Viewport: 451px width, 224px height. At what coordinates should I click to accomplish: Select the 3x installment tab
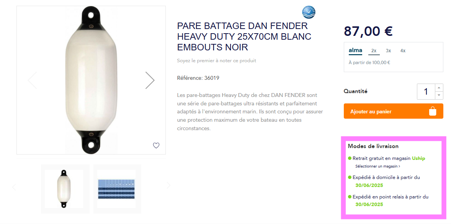388,51
